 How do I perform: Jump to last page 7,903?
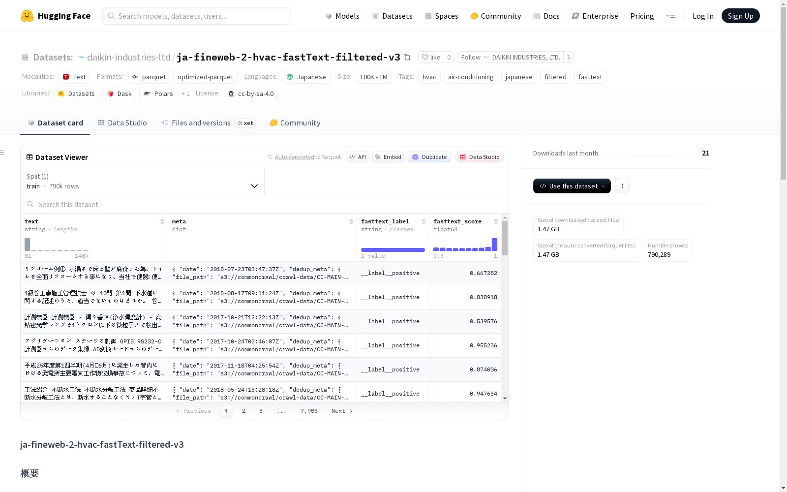click(309, 411)
